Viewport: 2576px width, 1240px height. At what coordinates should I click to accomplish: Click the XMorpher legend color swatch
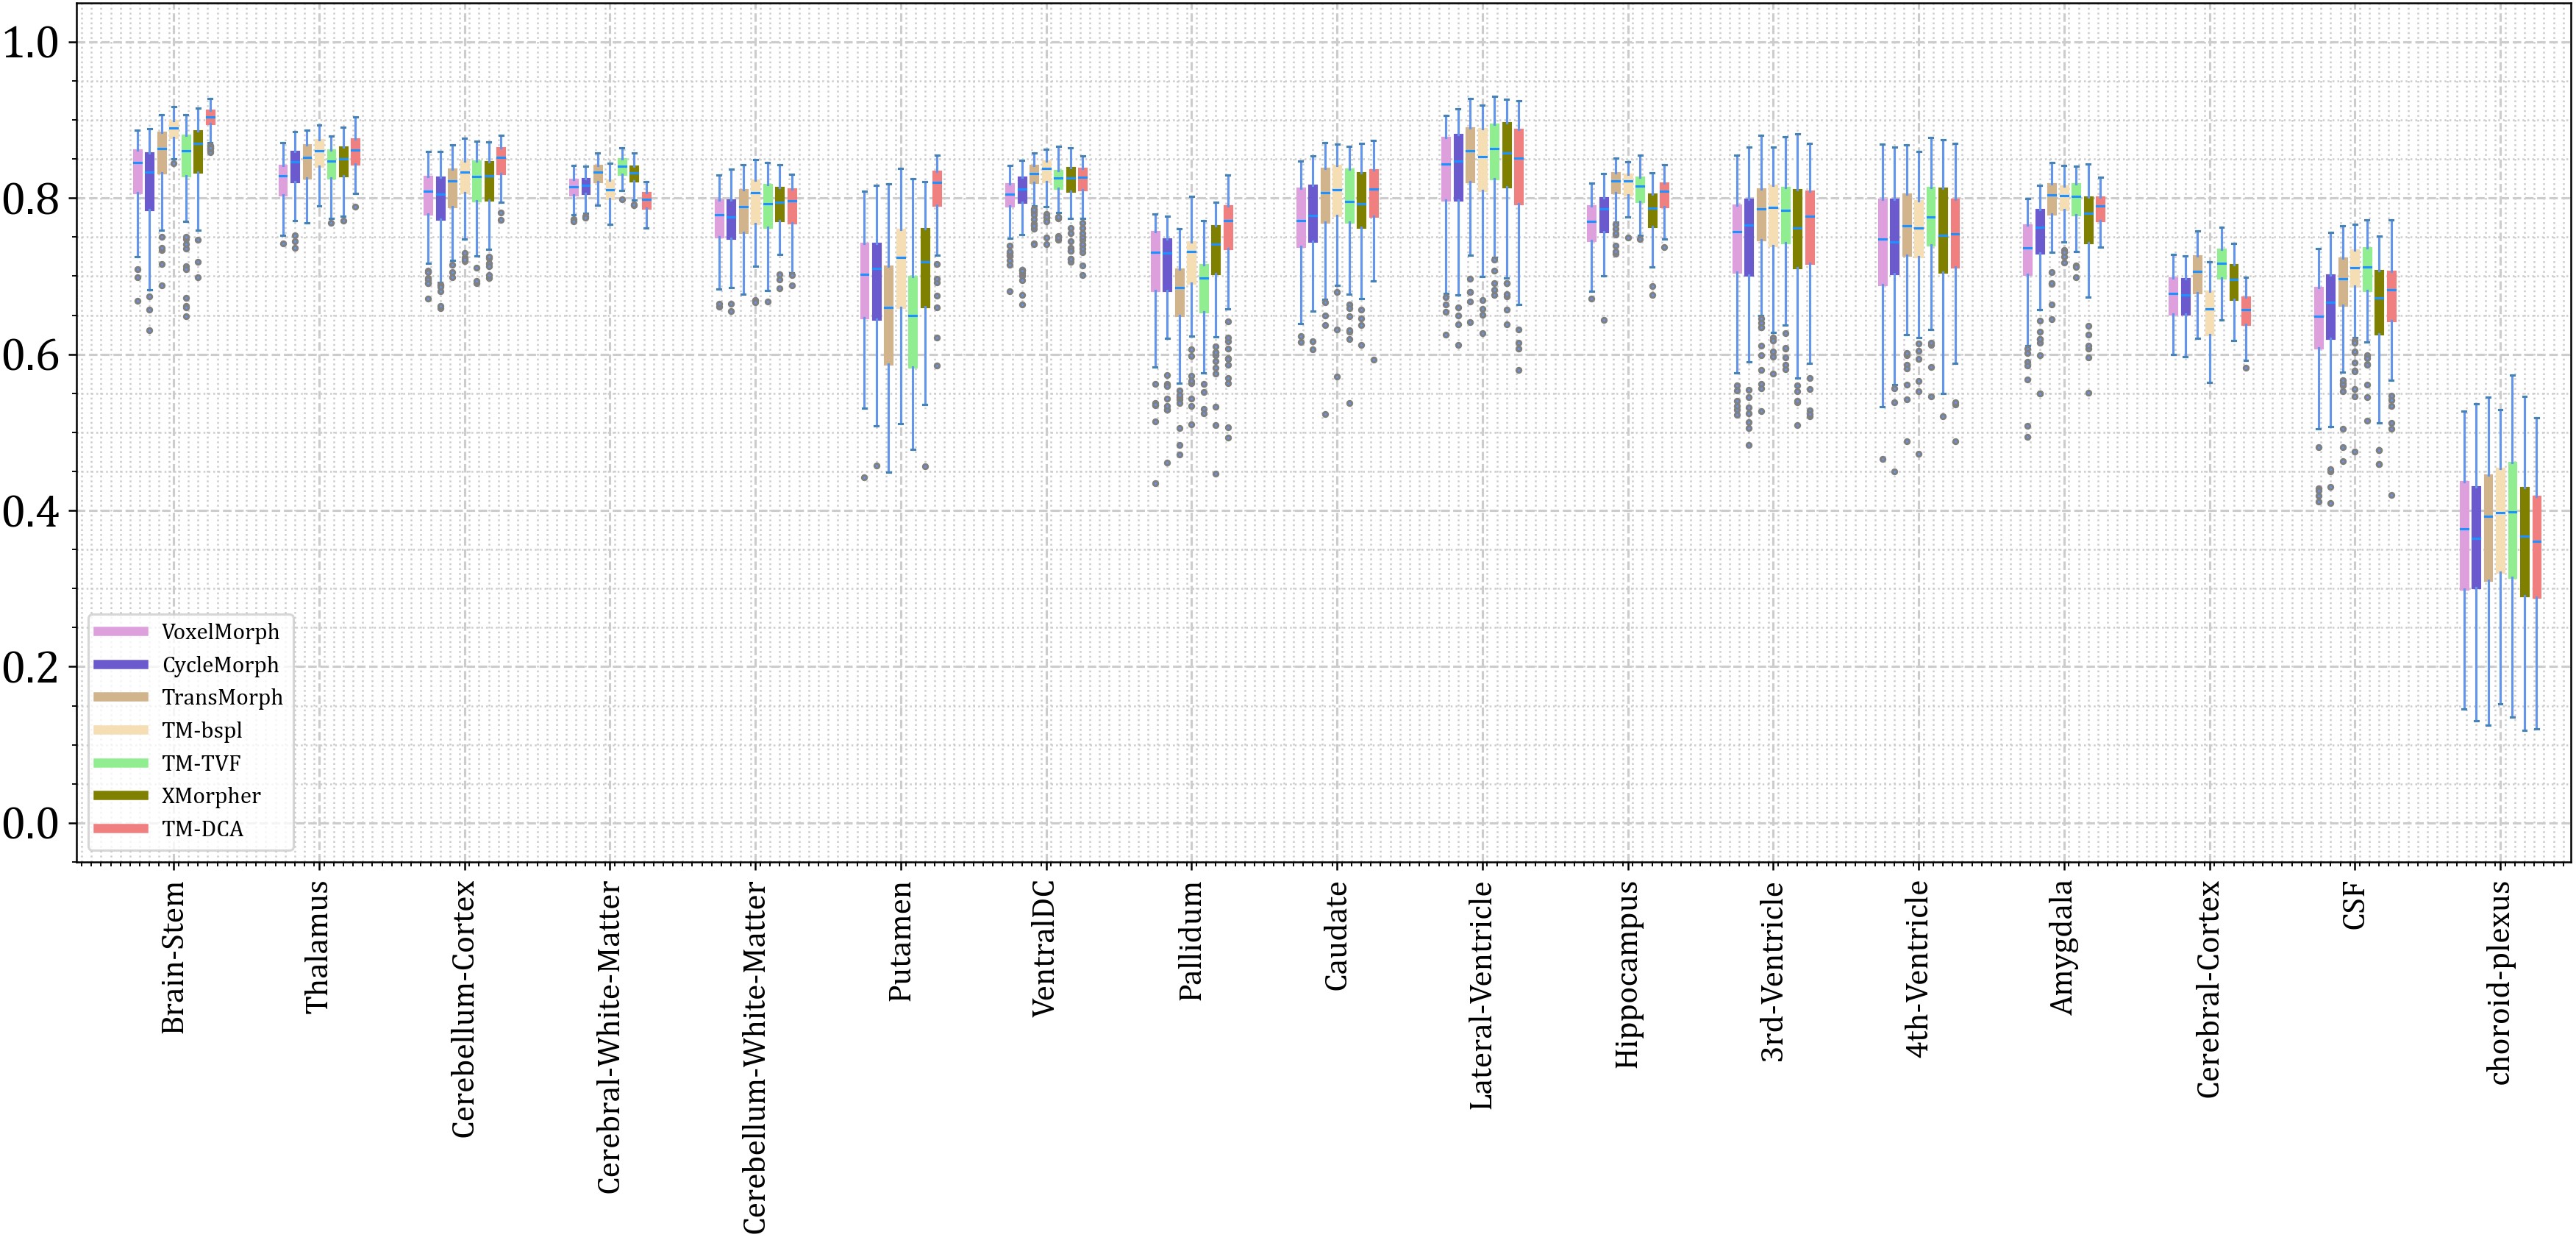tap(121, 796)
